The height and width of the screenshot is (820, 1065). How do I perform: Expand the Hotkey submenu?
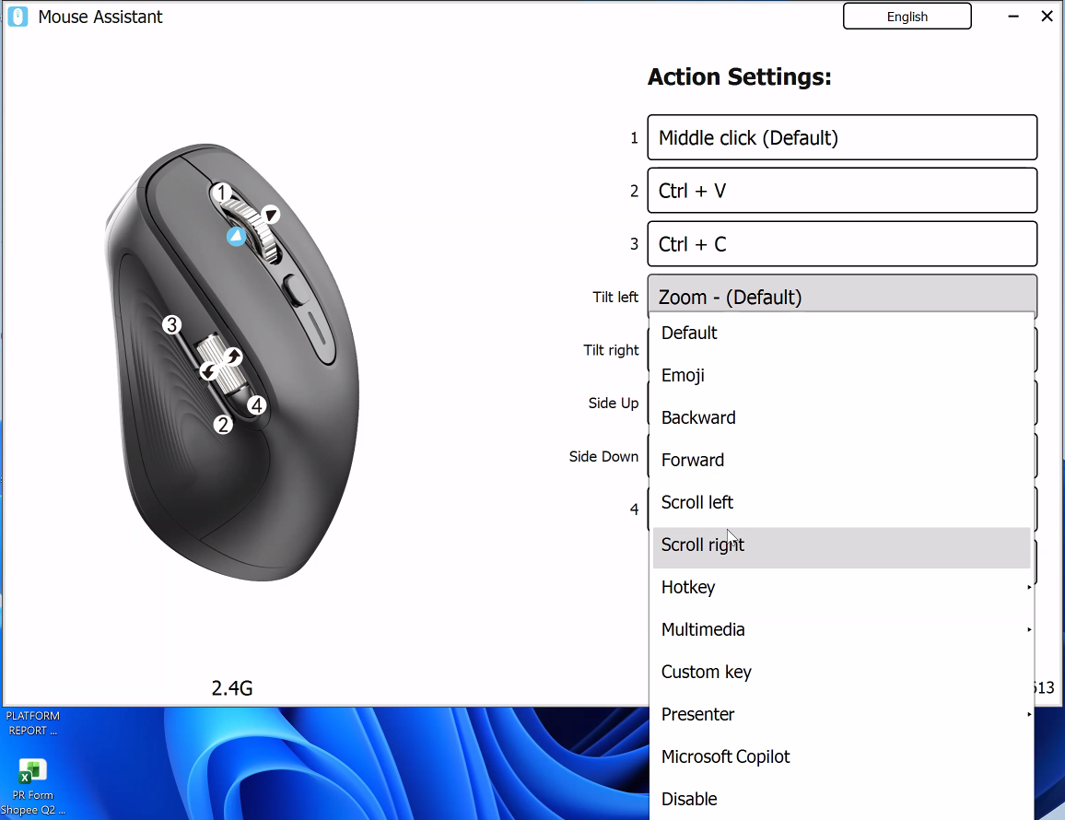click(x=841, y=587)
